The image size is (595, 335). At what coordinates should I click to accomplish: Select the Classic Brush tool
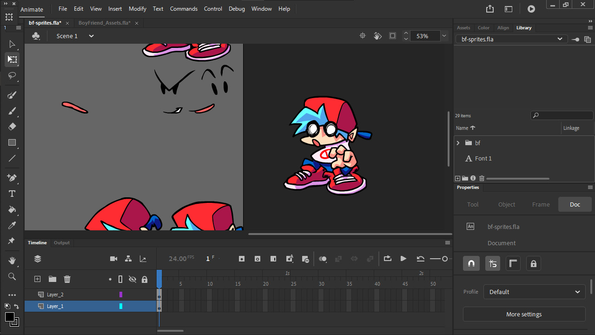[x=12, y=111]
